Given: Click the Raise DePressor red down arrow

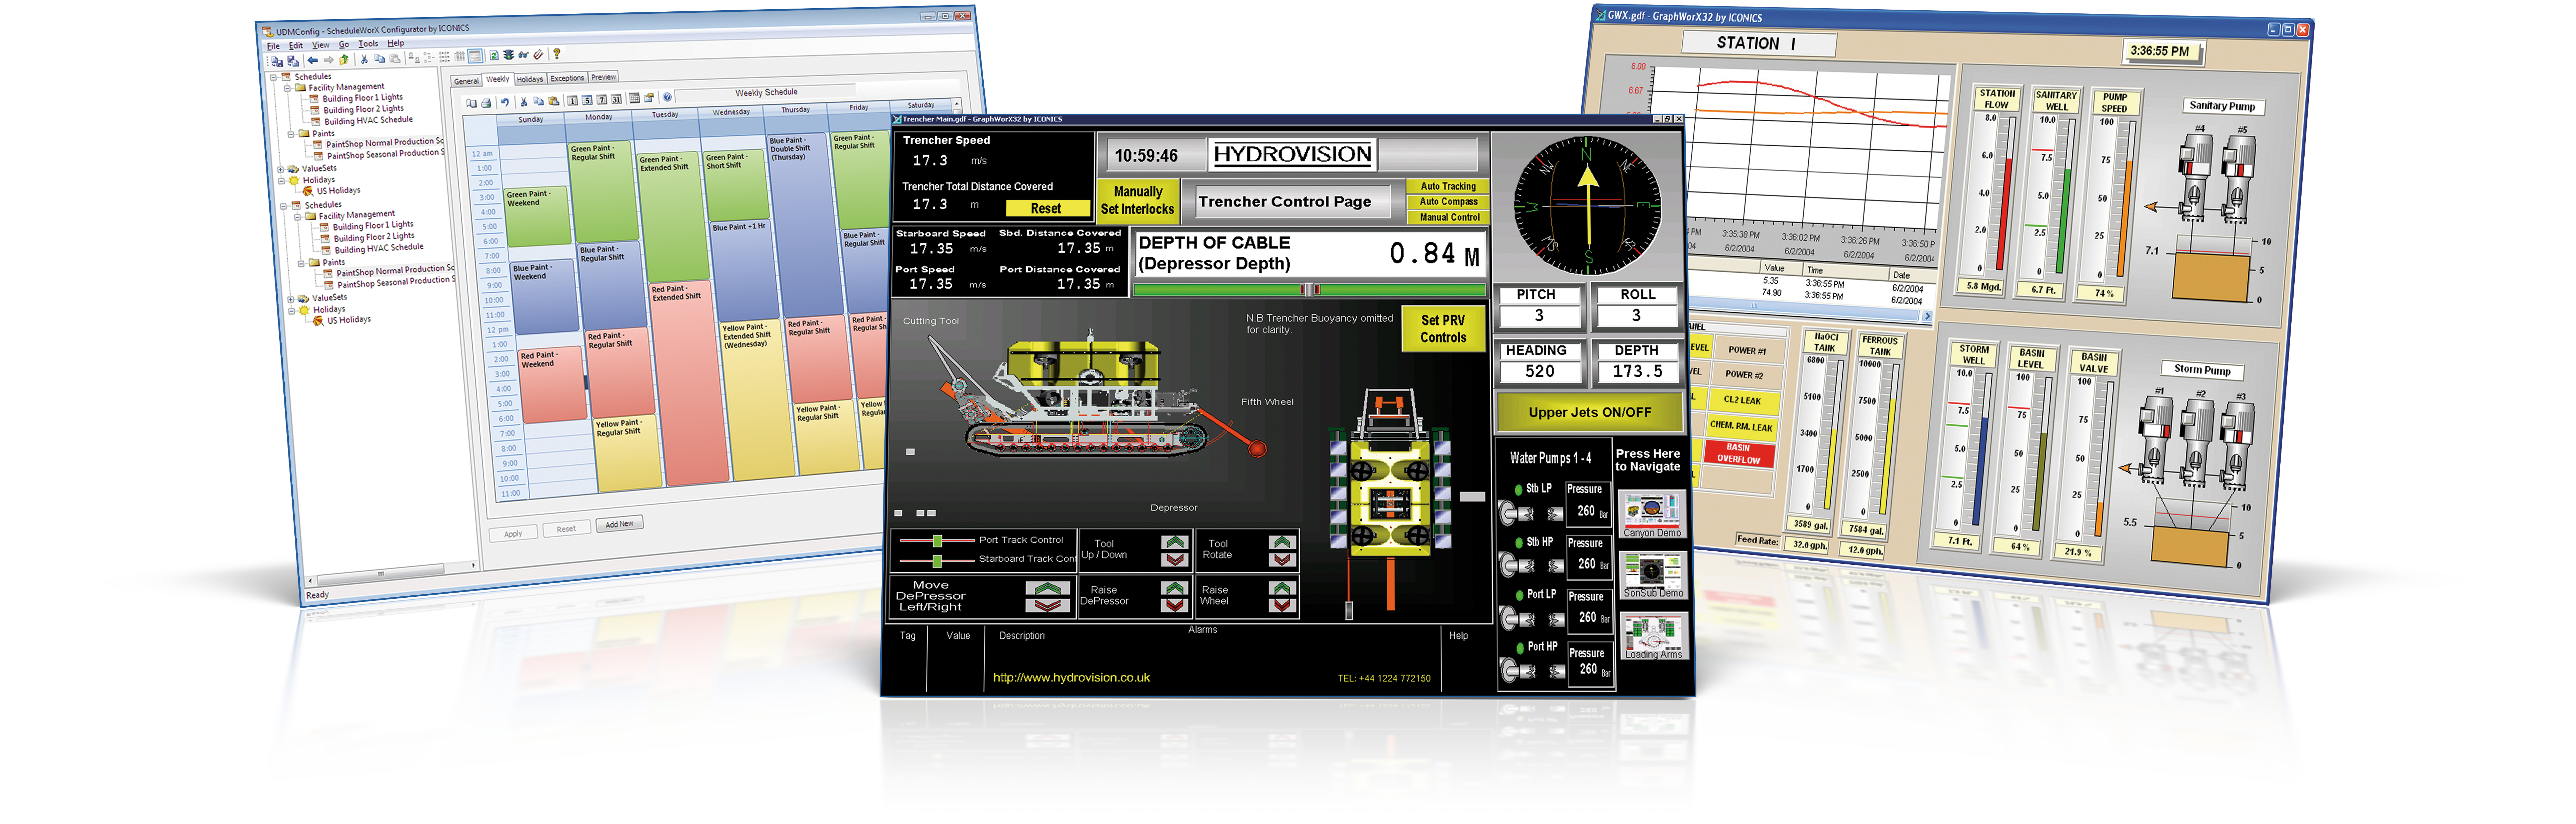Looking at the screenshot, I should coord(1175,606).
